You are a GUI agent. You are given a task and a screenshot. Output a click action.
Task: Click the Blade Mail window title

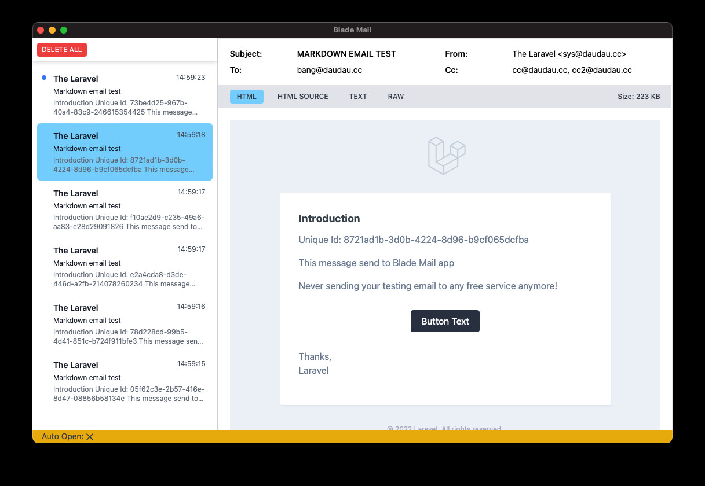click(x=352, y=30)
